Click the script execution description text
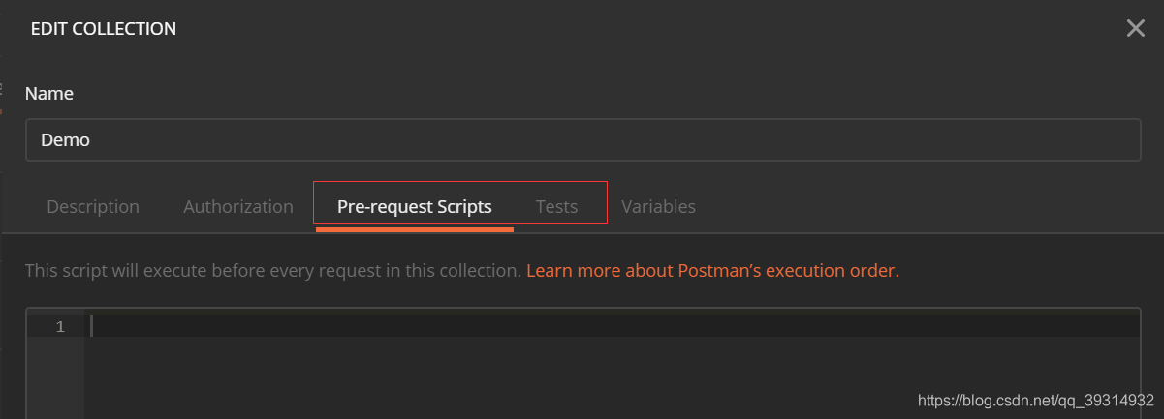Image resolution: width=1164 pixels, height=419 pixels. click(273, 271)
